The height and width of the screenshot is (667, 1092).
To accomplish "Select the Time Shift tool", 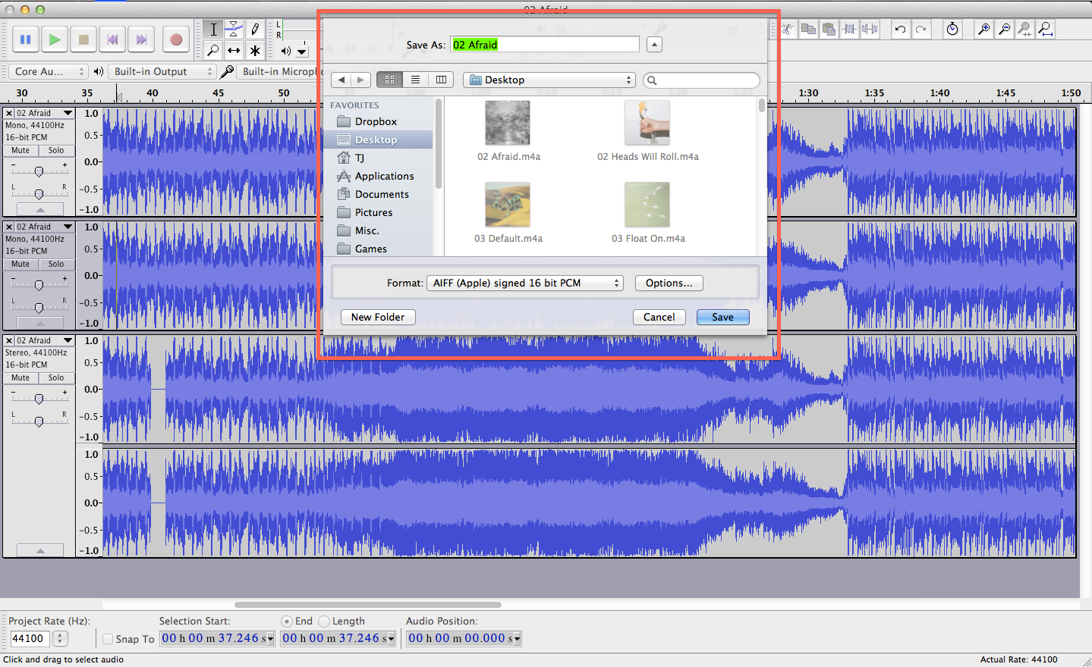I will tap(234, 50).
